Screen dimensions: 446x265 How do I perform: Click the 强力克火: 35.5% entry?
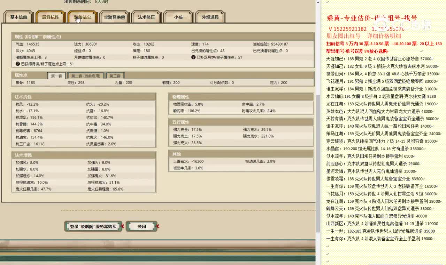pyautogui.click(x=187, y=143)
